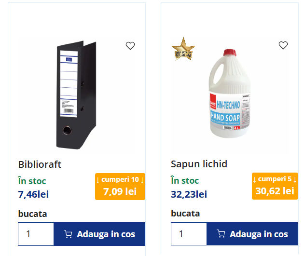Open the Biblioraft product title link
304x256 pixels.
[40, 164]
